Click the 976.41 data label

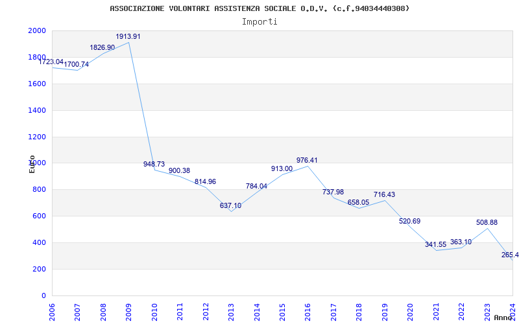[x=307, y=160]
